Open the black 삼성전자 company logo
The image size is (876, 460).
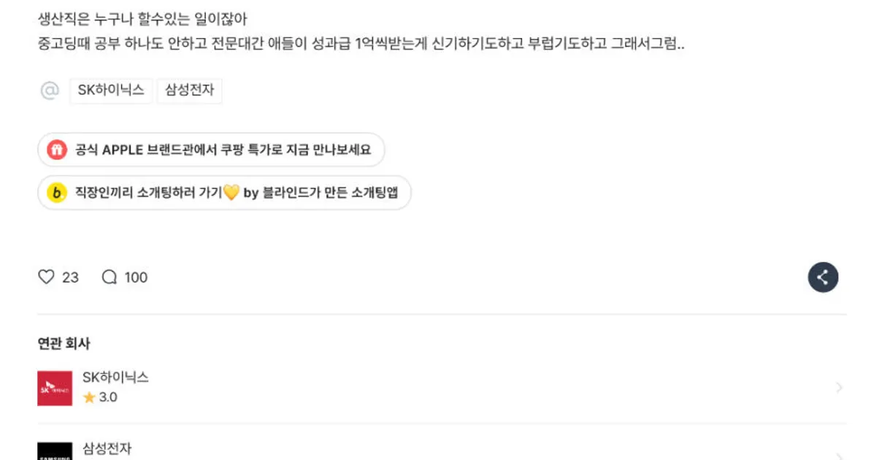55,452
